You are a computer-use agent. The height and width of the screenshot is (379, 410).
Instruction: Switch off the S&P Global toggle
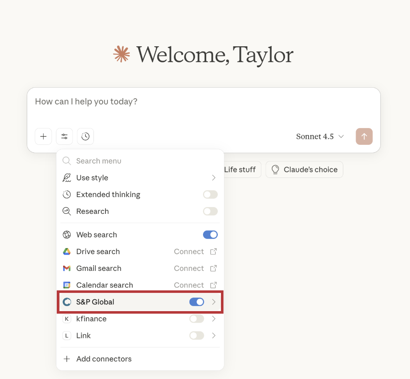coord(197,302)
